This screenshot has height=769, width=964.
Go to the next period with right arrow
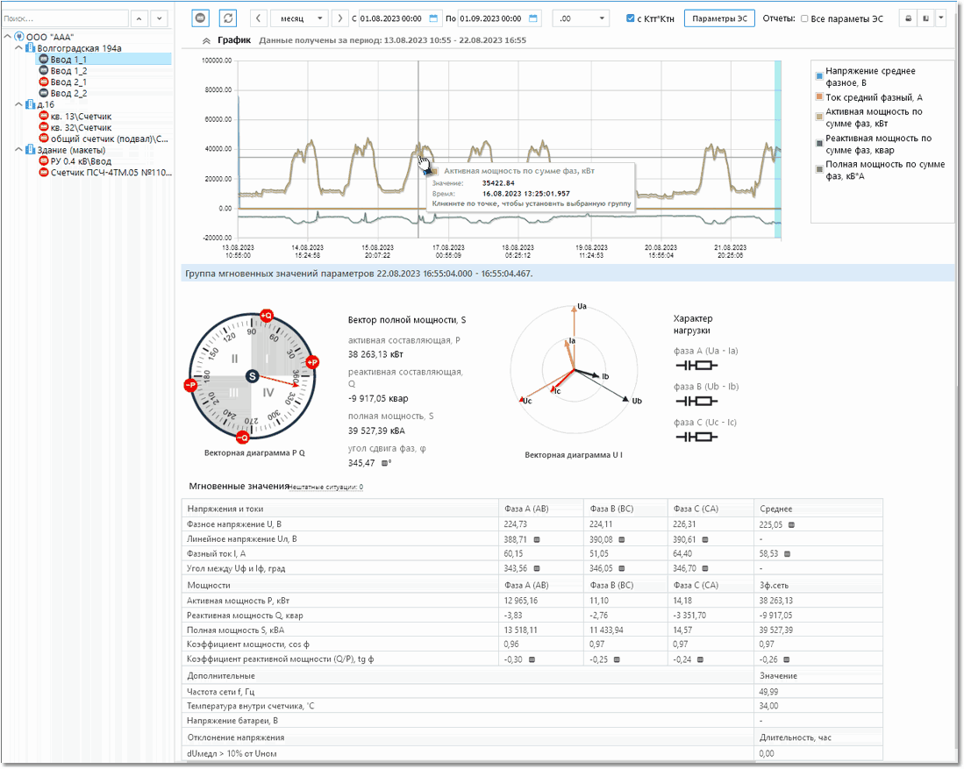(x=340, y=18)
